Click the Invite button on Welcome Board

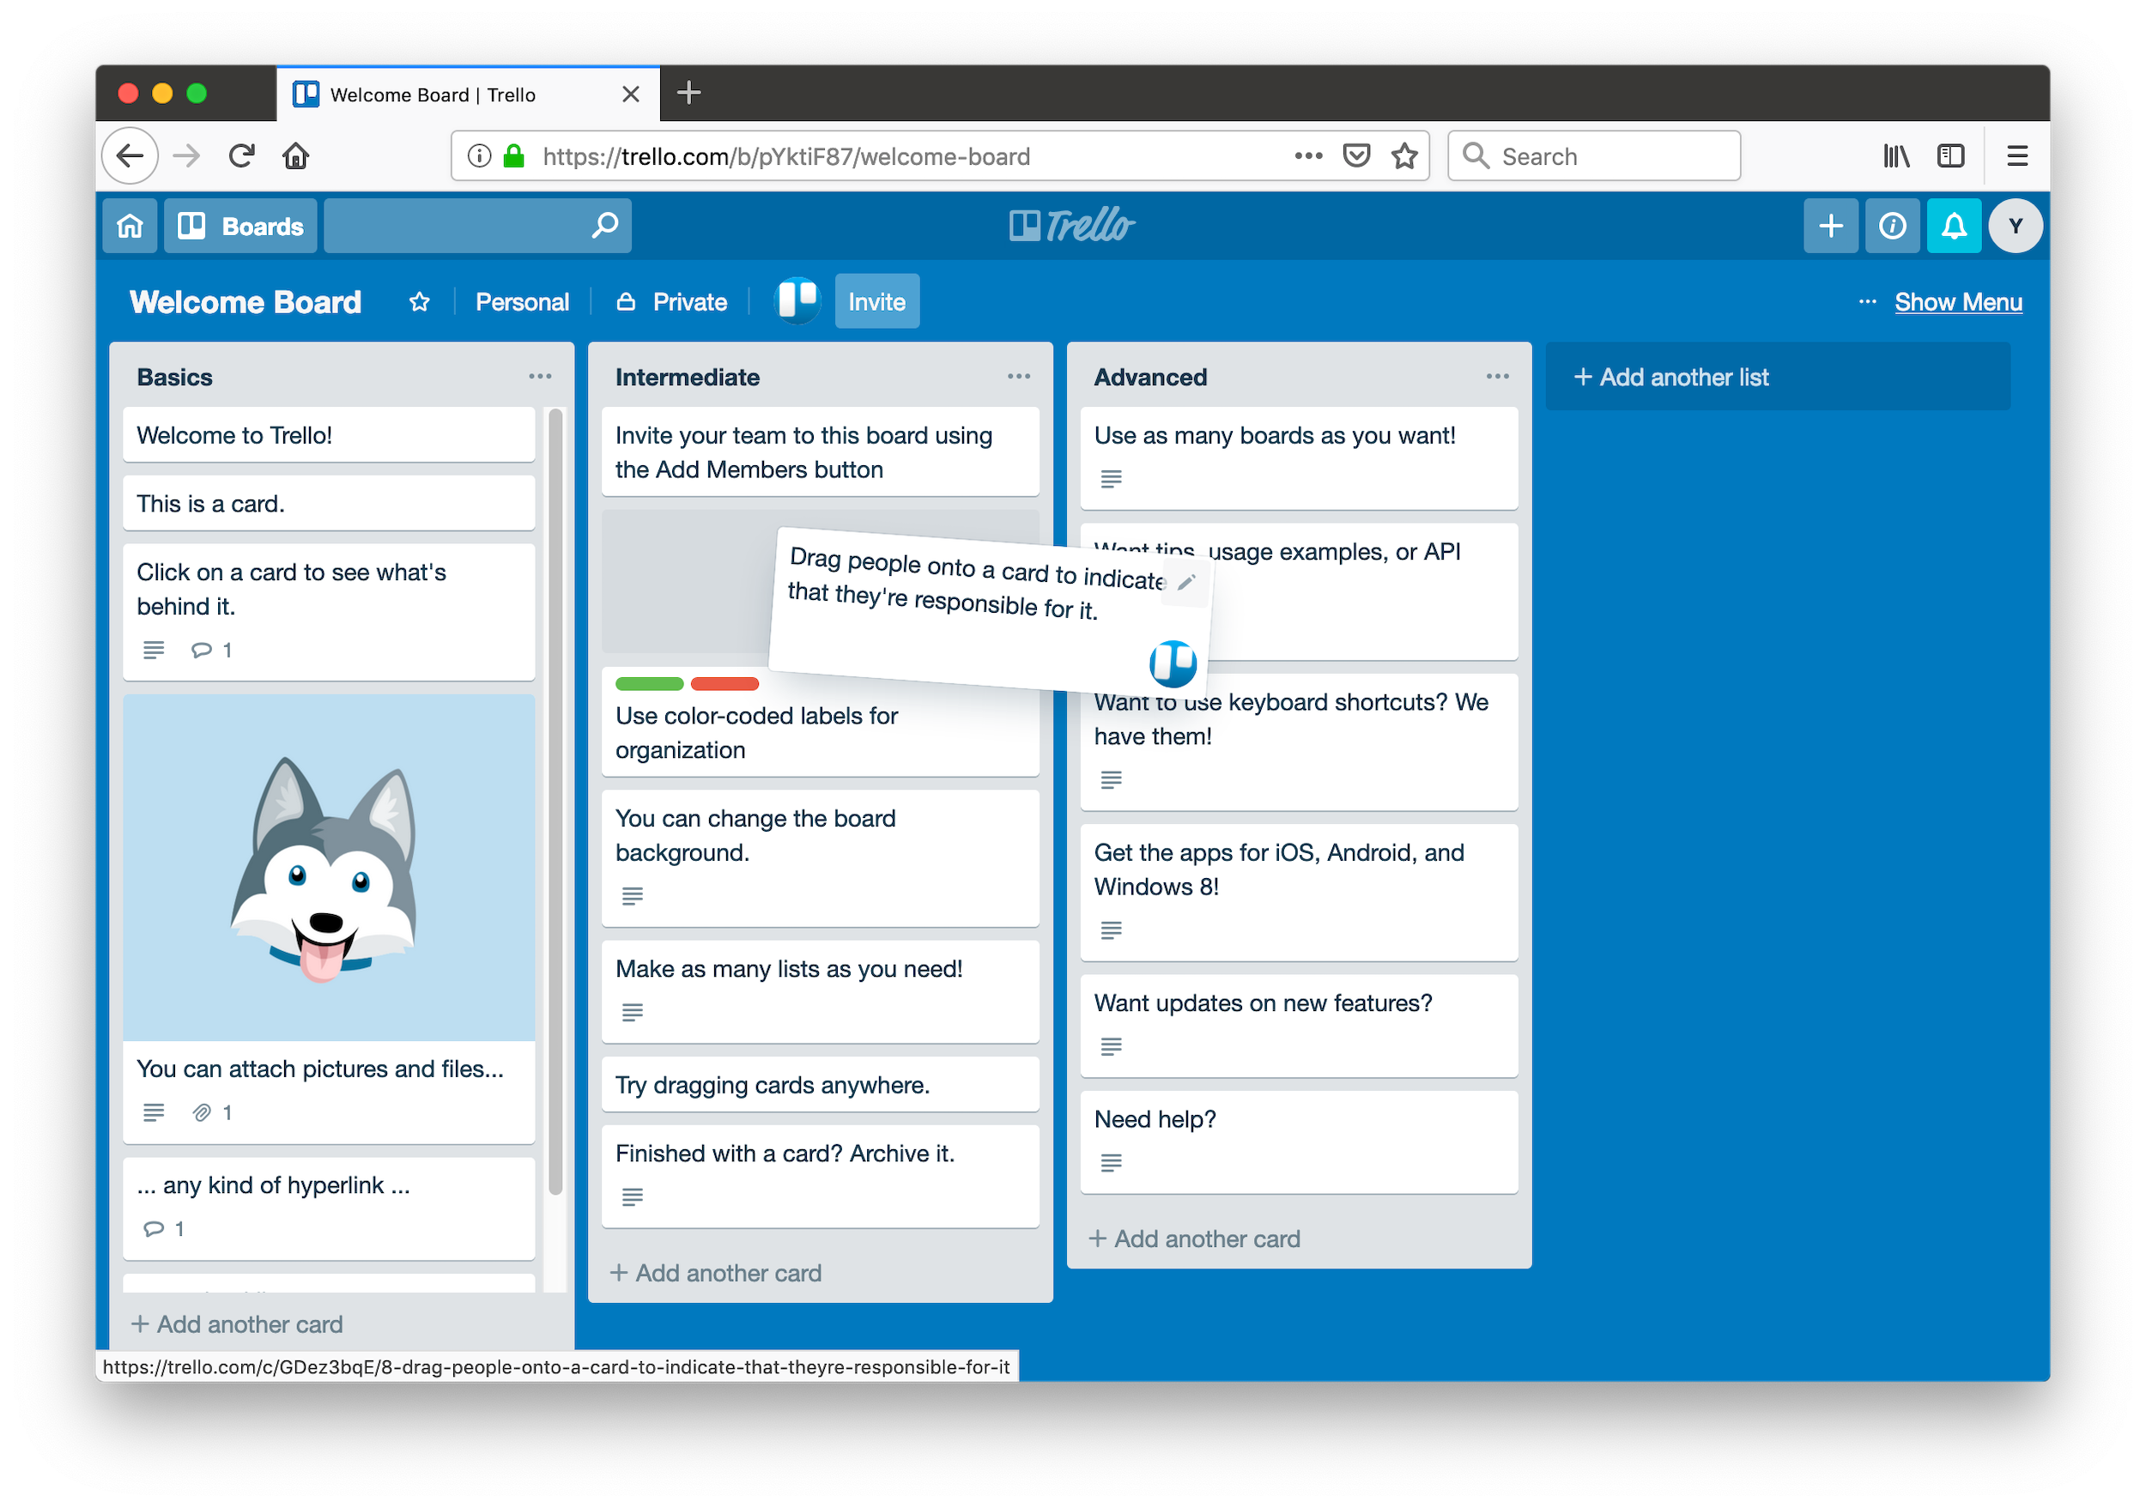pos(875,300)
